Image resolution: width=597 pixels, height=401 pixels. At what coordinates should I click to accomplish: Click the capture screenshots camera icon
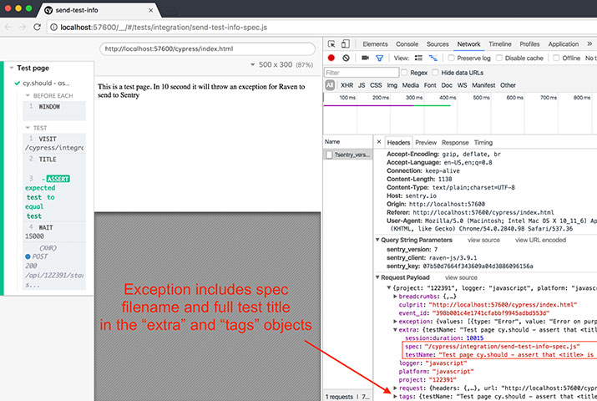(x=363, y=58)
